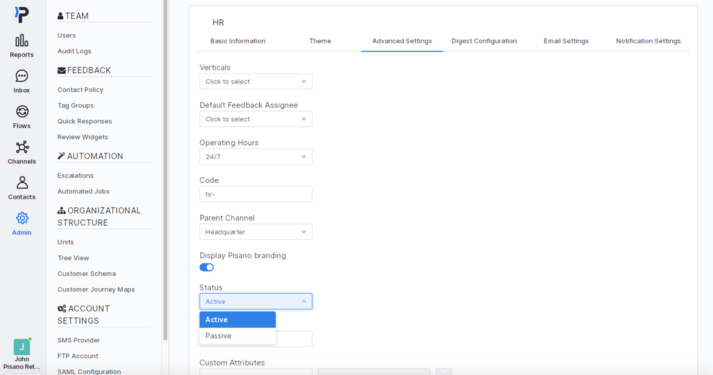Open the Digest Configuration tab
This screenshot has height=375, width=713.
(484, 41)
